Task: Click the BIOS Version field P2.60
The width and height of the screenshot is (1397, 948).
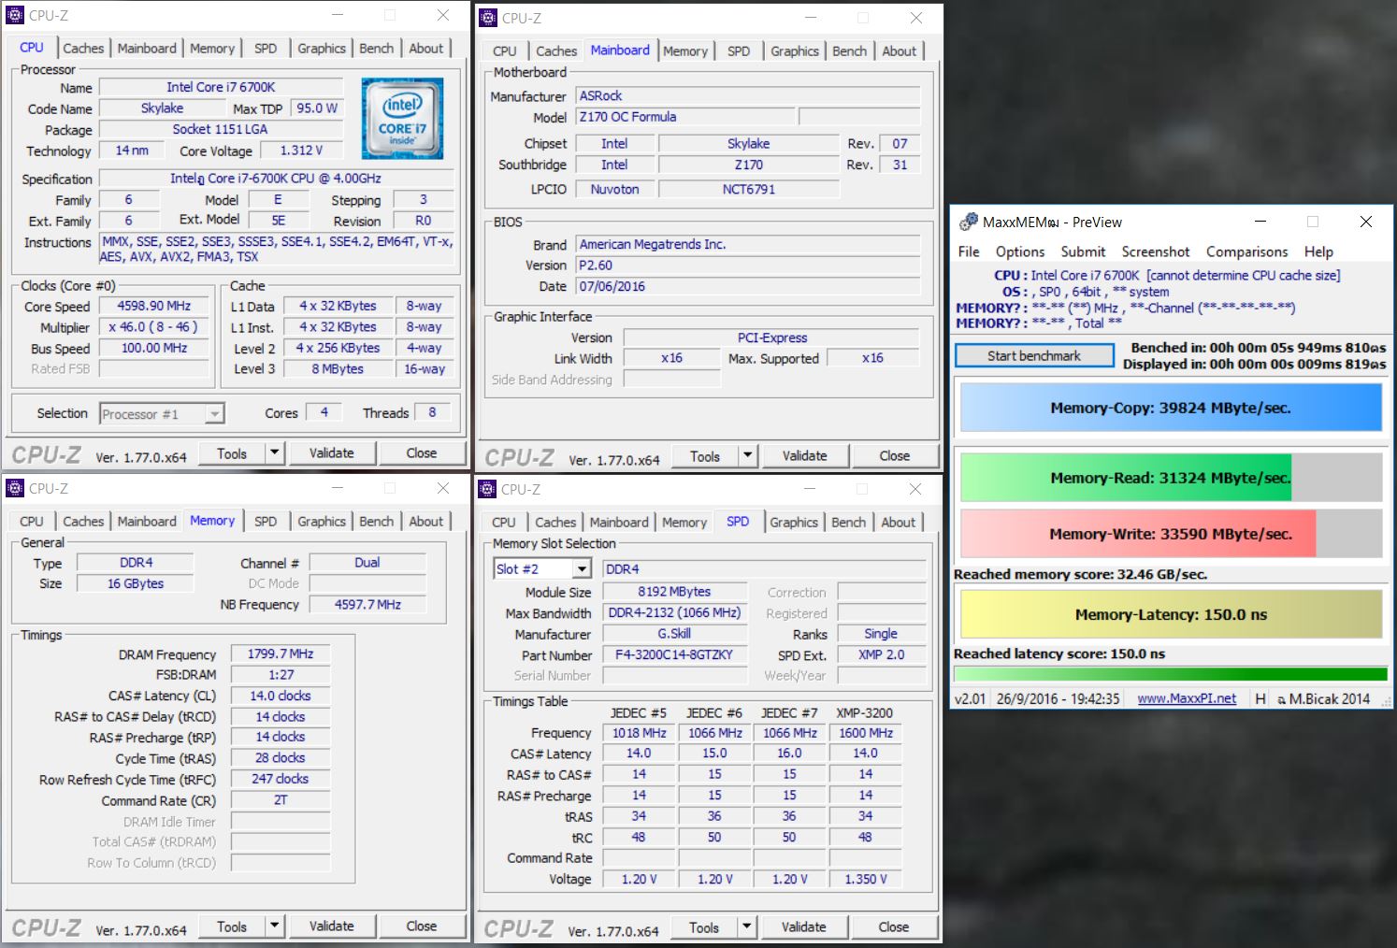Action: 748,266
